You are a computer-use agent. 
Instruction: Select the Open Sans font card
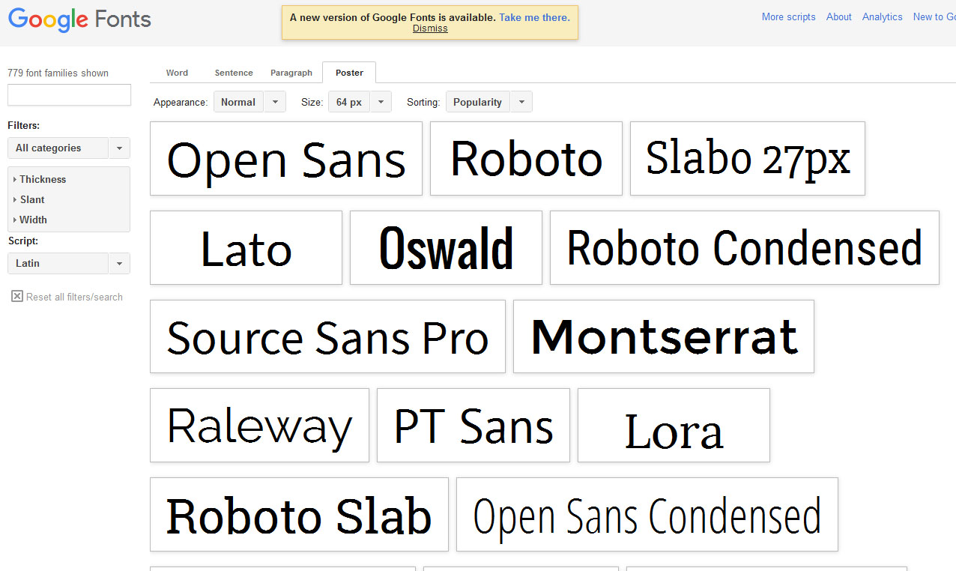pyautogui.click(x=286, y=159)
